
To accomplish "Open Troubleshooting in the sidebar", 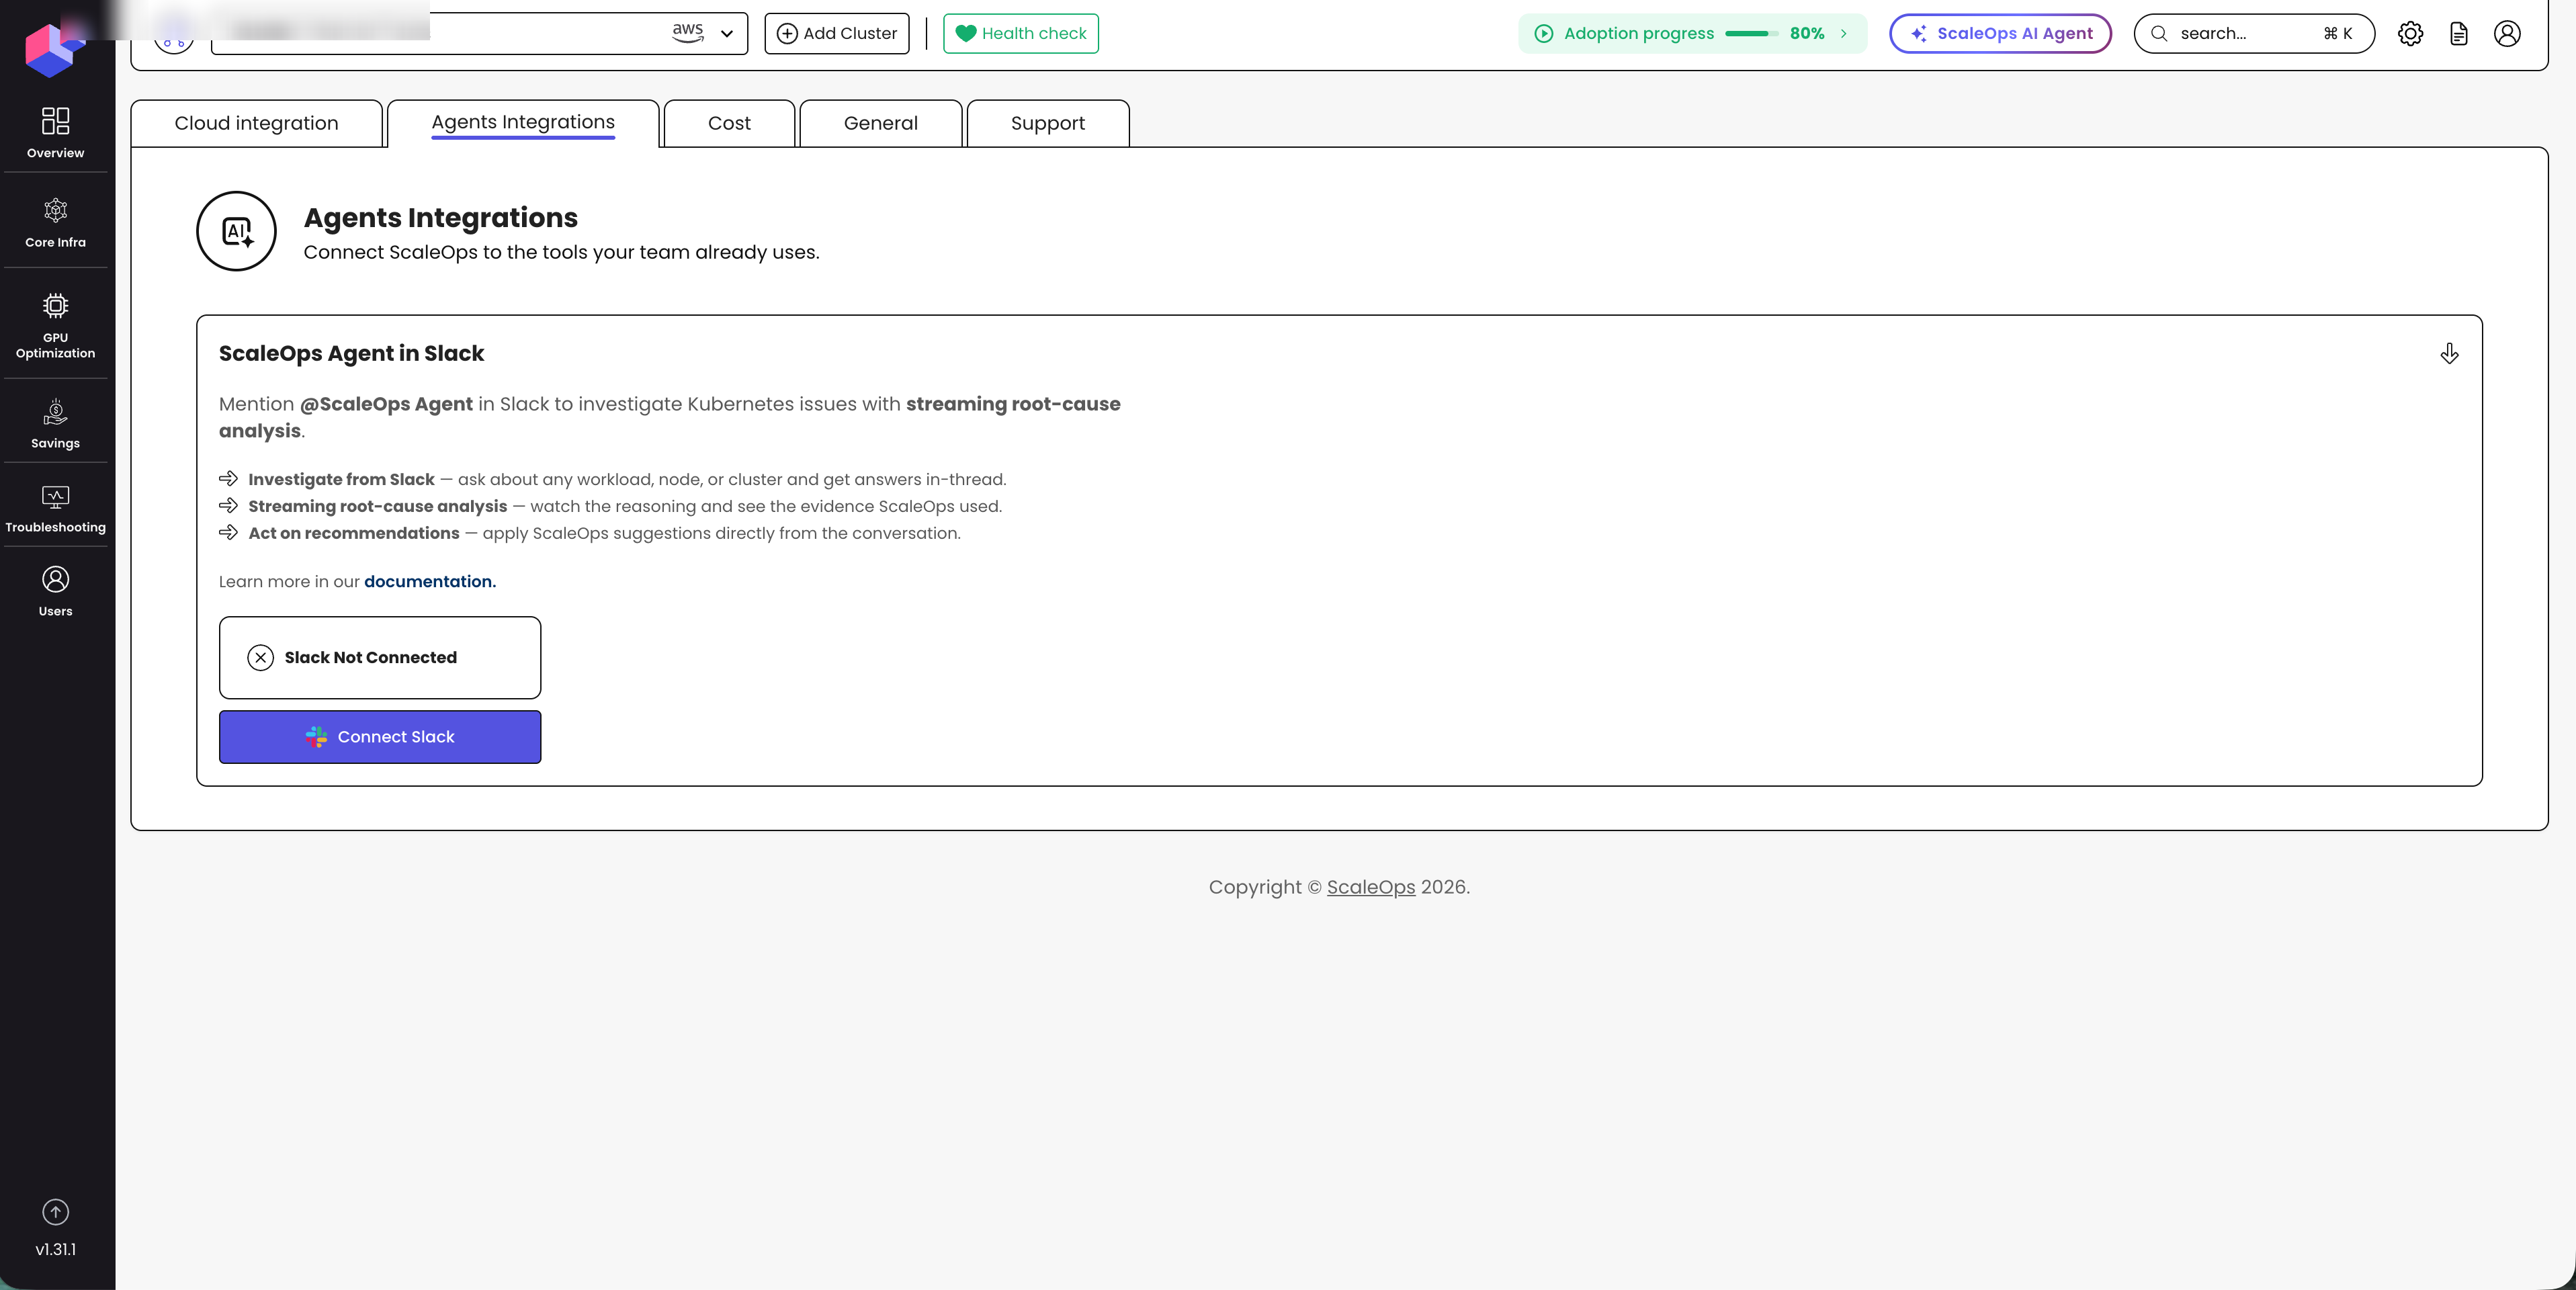I will 55,509.
